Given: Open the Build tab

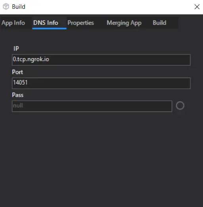Looking at the screenshot, I should [159, 23].
